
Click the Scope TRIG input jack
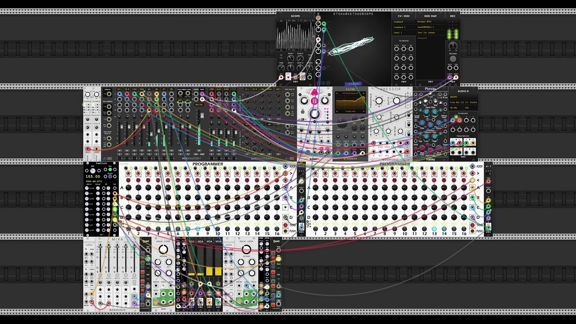(x=310, y=77)
